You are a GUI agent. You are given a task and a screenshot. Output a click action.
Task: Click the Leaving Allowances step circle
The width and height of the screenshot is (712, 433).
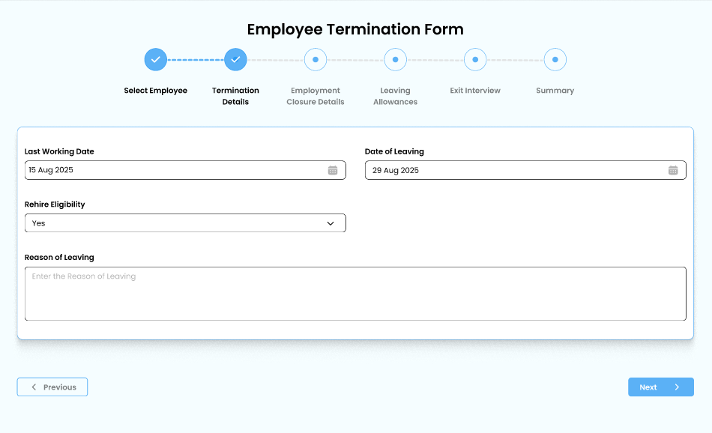(395, 59)
